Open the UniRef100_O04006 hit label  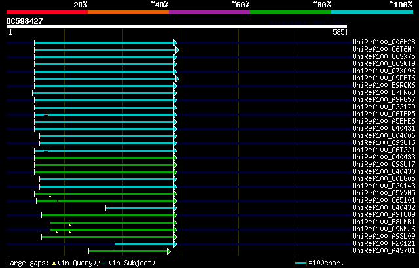(384, 136)
